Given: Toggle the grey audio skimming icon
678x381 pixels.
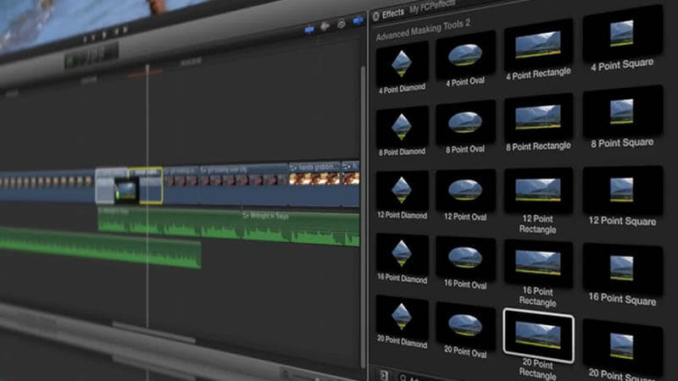Looking at the screenshot, I should click(325, 27).
